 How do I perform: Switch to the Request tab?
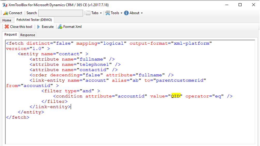click(10, 34)
